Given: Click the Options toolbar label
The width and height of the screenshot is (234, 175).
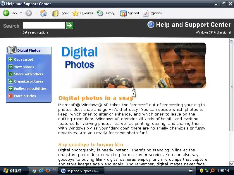Looking at the screenshot, I should (156, 13).
